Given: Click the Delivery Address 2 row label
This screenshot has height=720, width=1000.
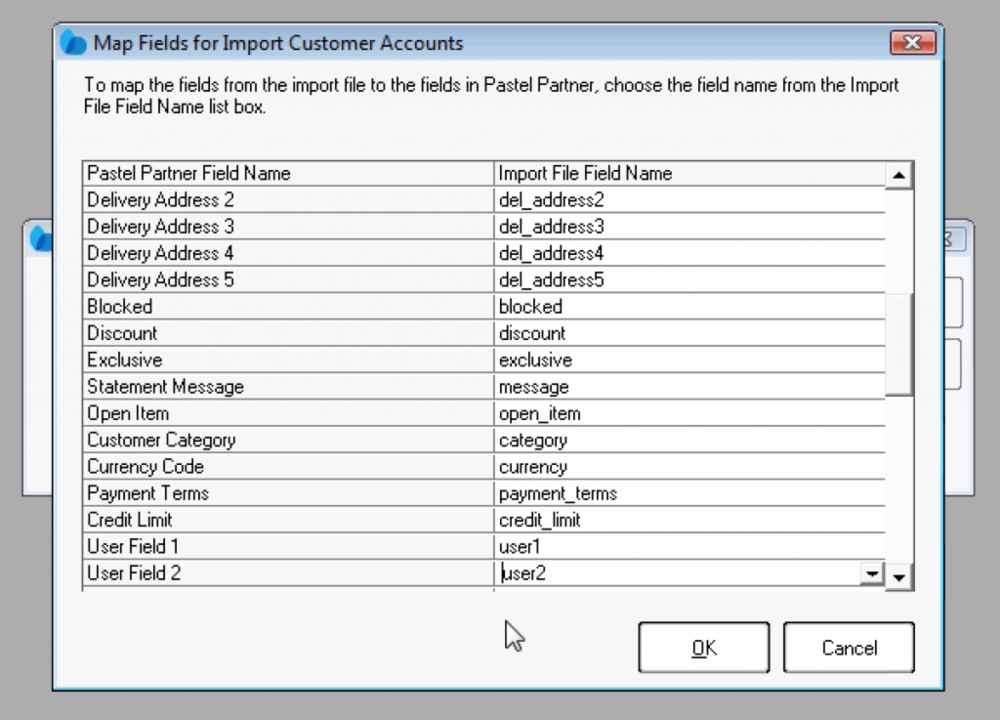Looking at the screenshot, I should click(x=288, y=199).
